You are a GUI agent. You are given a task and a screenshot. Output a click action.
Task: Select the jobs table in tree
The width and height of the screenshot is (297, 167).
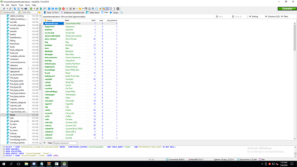tap(12, 118)
